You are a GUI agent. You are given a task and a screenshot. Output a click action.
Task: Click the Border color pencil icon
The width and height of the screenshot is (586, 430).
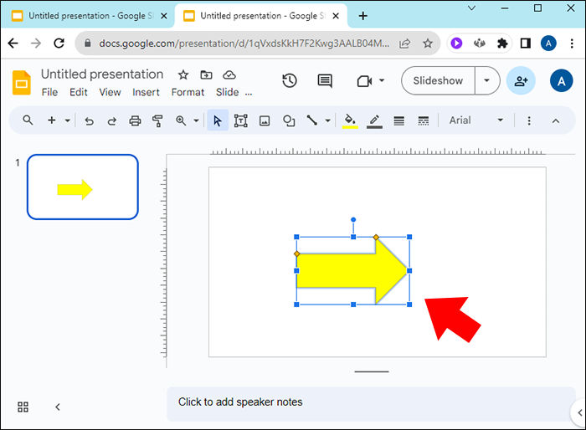[x=374, y=120]
